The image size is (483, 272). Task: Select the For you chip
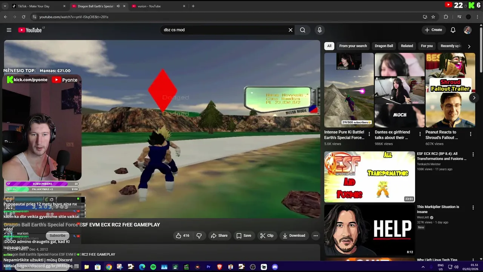pyautogui.click(x=427, y=46)
